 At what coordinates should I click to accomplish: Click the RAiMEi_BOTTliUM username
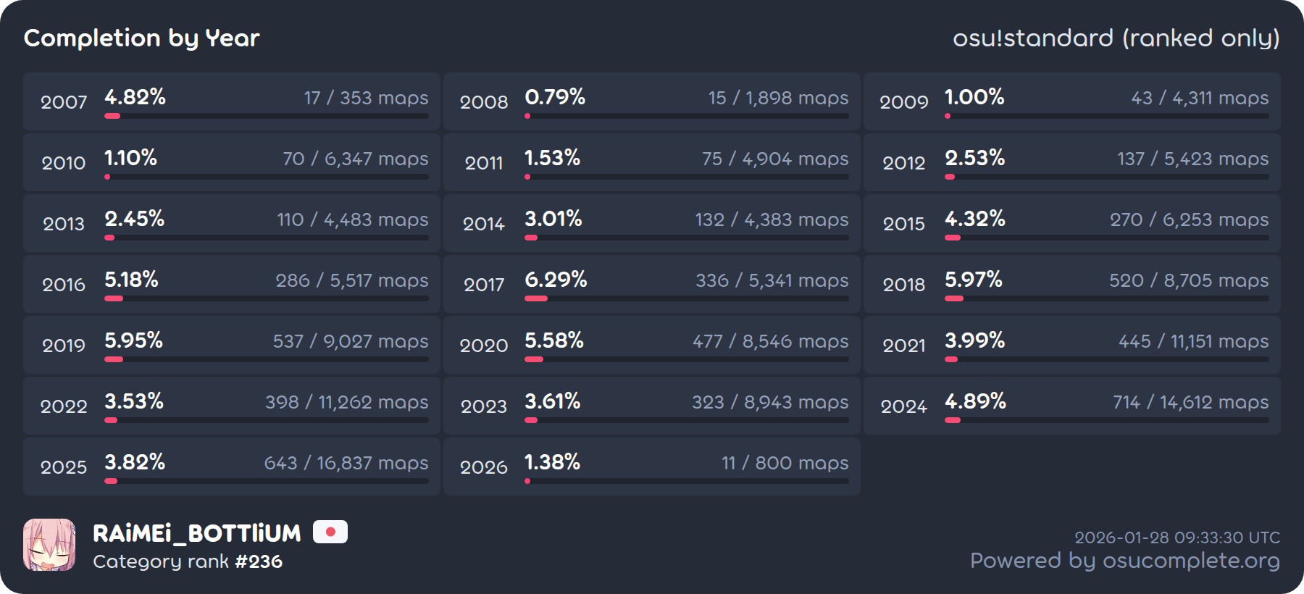[x=197, y=534]
